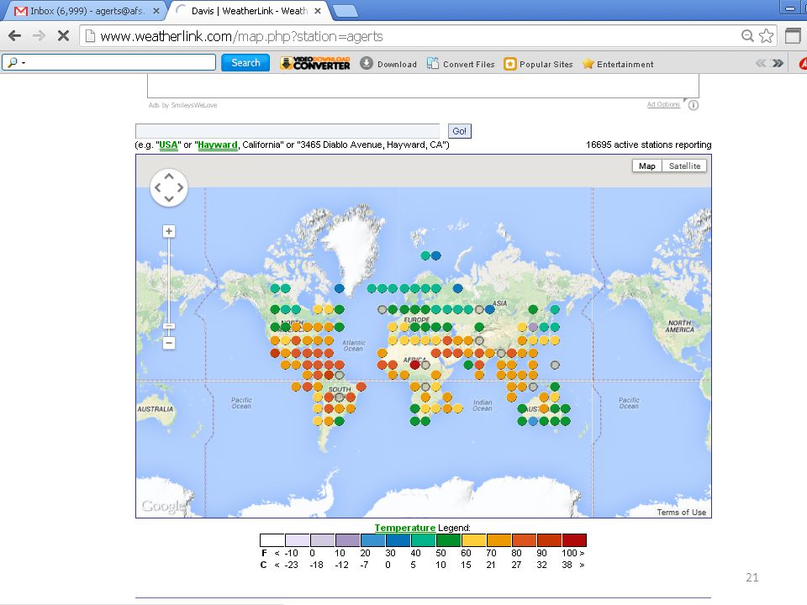Click the dark red 100 F legend swatch

[x=574, y=540]
